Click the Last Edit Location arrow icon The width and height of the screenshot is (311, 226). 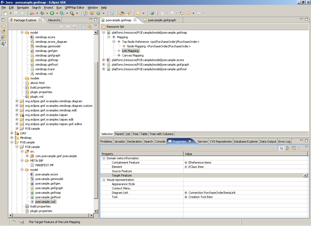click(182, 13)
